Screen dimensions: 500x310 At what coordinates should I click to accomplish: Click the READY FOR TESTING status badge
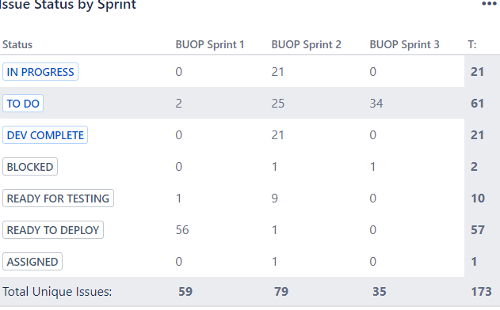[x=58, y=198]
